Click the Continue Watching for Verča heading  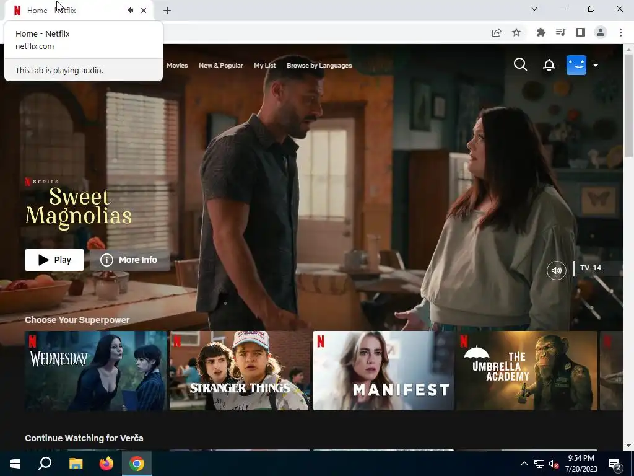point(84,438)
